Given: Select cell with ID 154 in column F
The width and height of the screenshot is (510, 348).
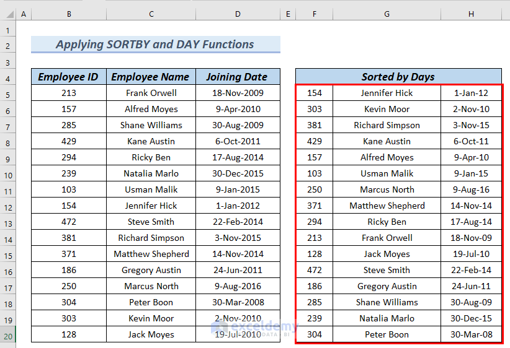Looking at the screenshot, I should (315, 93).
